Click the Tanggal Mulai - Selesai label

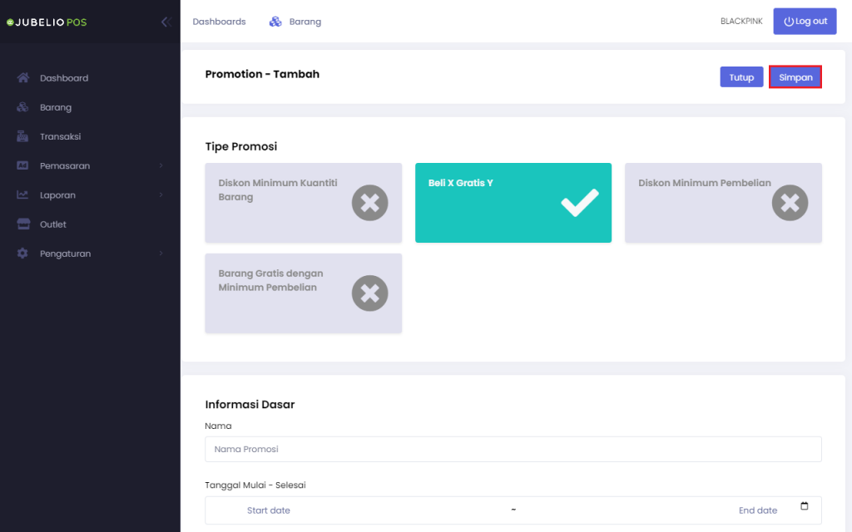click(255, 485)
